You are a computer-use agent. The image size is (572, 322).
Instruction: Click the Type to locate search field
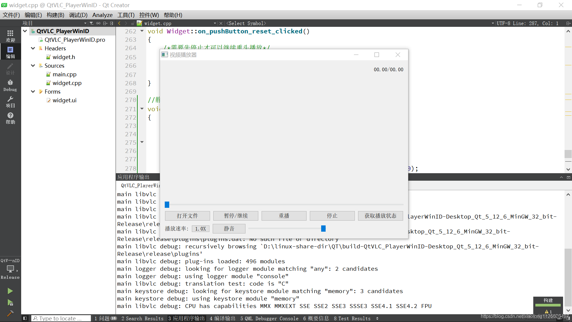tap(61, 318)
